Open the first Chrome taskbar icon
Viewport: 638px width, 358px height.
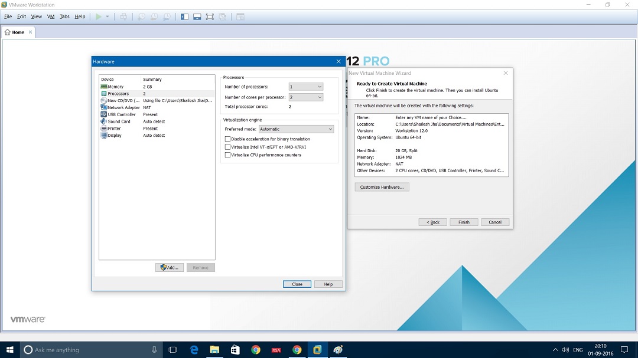[256, 350]
